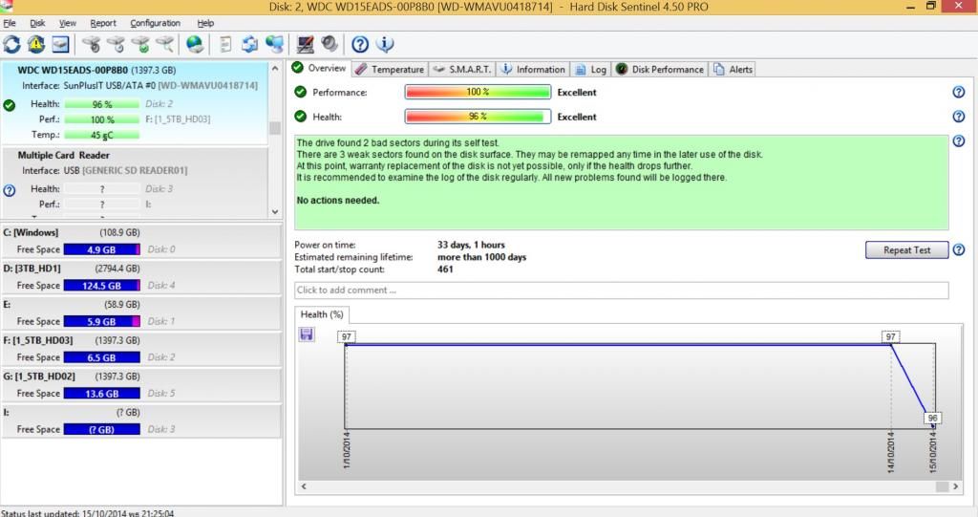This screenshot has height=517, width=978.
Task: Switch to the Disk Performance tab
Action: [x=660, y=70]
